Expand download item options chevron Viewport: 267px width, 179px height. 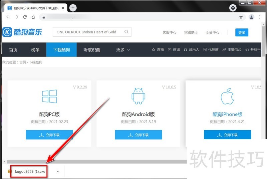pos(58,171)
